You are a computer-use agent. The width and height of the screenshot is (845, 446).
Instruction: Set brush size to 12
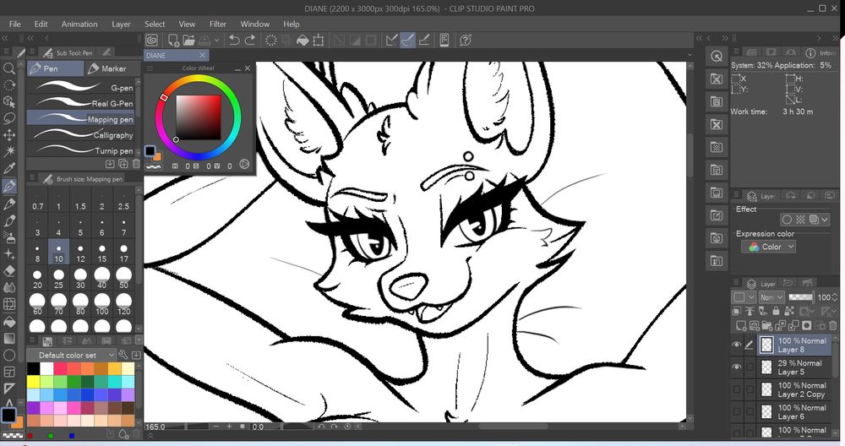click(80, 253)
